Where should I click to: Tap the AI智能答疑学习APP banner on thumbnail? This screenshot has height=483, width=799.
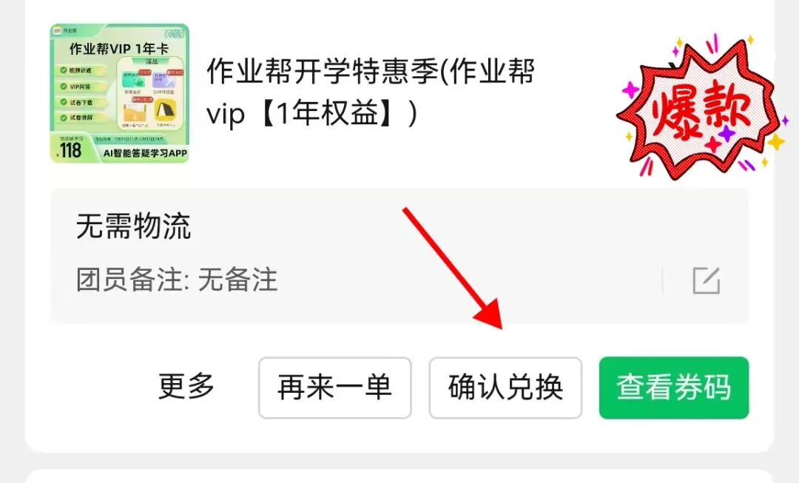click(145, 153)
